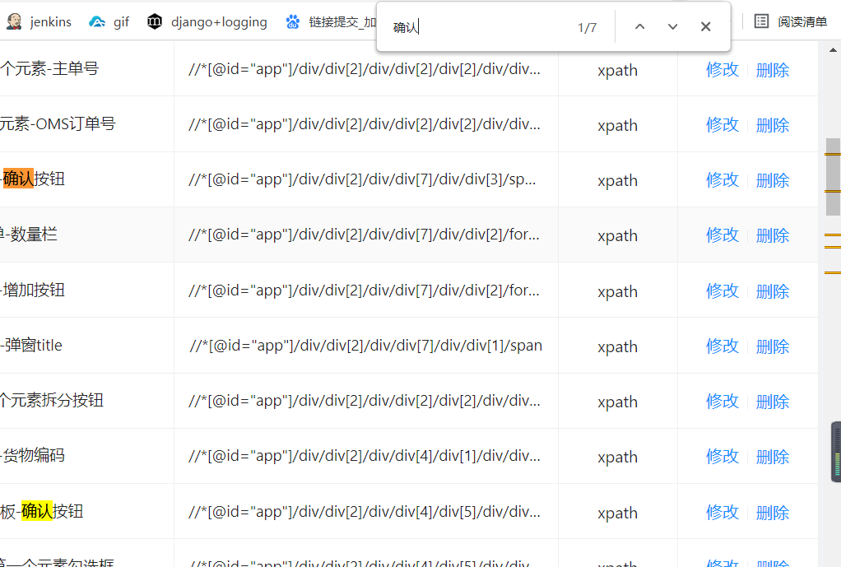The image size is (841, 567).
Task: Open the jenkins bookmark
Action: point(39,22)
